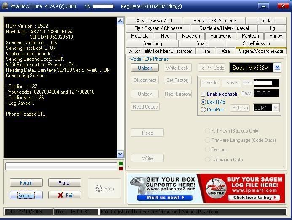Image resolution: width=292 pixels, height=220 pixels.
Task: Click the red status indicator square
Action: (x=121, y=168)
